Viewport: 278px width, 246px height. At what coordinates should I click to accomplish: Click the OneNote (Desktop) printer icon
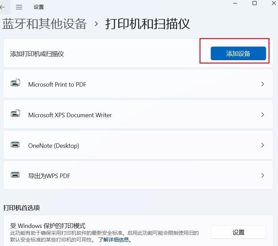pyautogui.click(x=15, y=145)
